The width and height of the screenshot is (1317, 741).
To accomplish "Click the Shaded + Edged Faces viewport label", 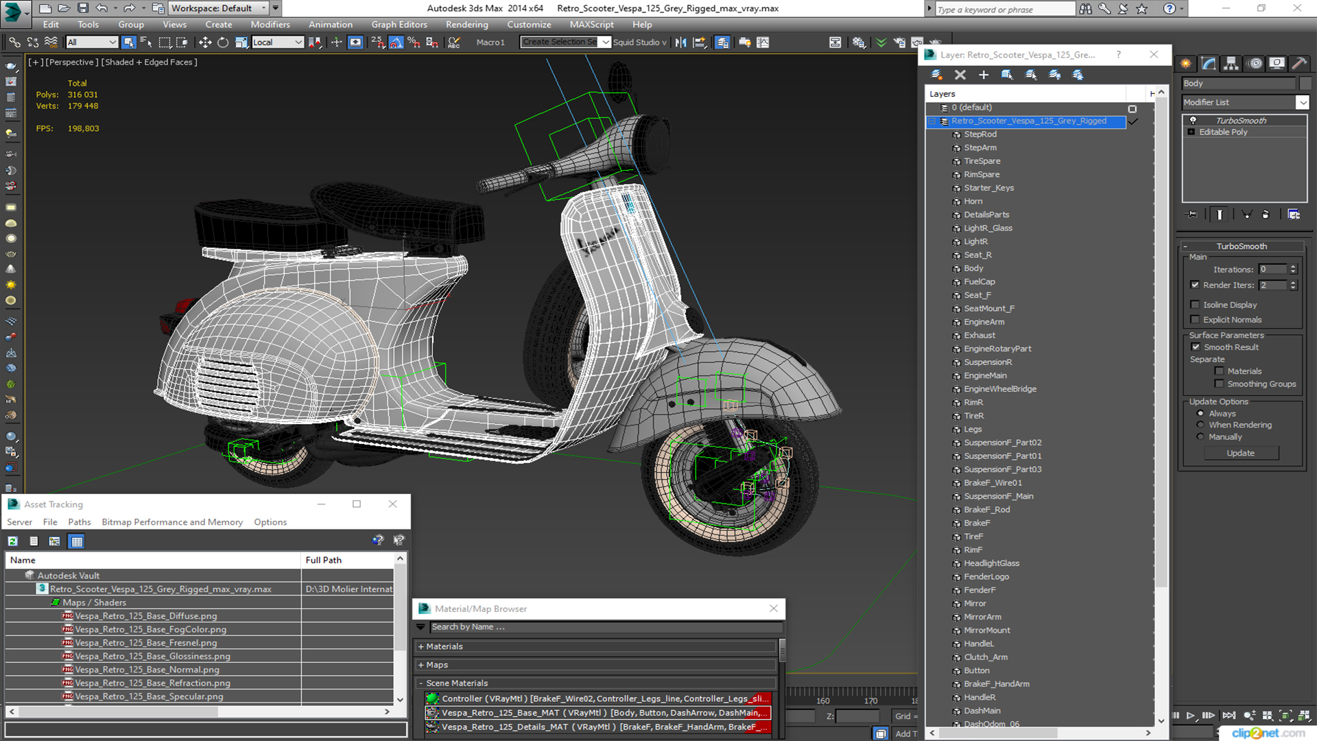I will (150, 62).
